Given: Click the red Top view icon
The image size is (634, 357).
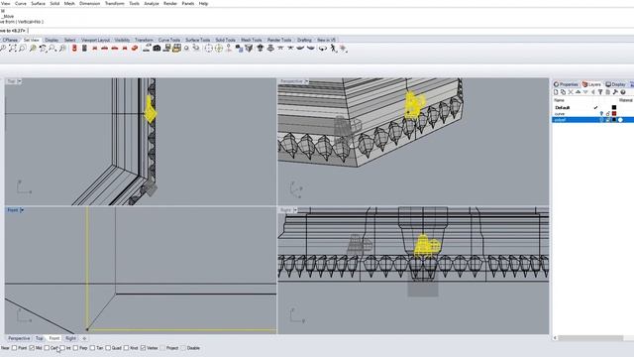Looking at the screenshot, I should [74, 49].
